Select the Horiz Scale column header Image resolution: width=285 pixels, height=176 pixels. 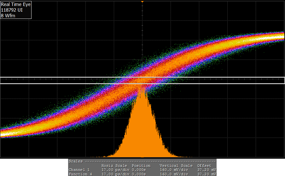point(114,166)
